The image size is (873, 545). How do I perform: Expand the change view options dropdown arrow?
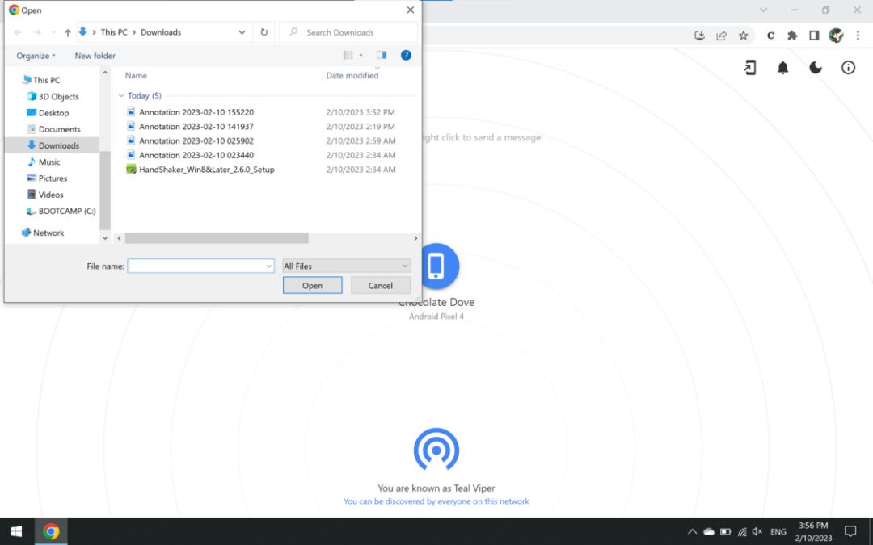click(x=361, y=56)
